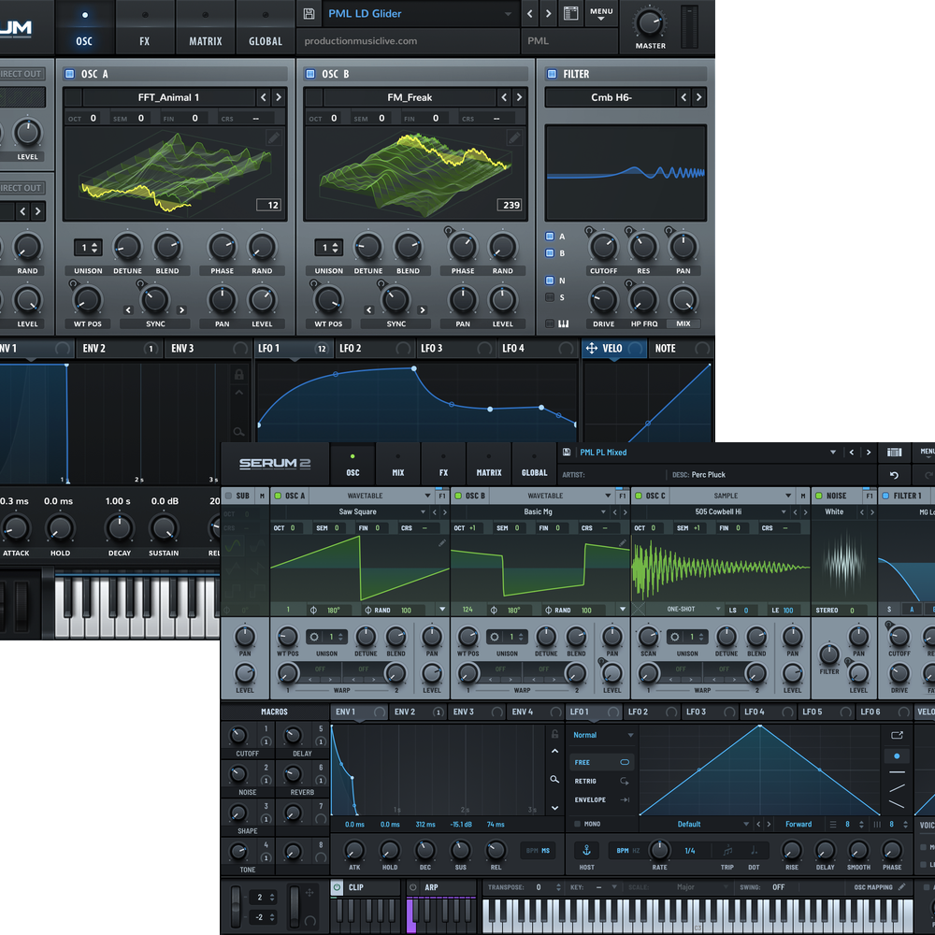Viewport: 935px width, 935px height.
Task: Open the preset browser icon next to MENU
Action: point(571,14)
